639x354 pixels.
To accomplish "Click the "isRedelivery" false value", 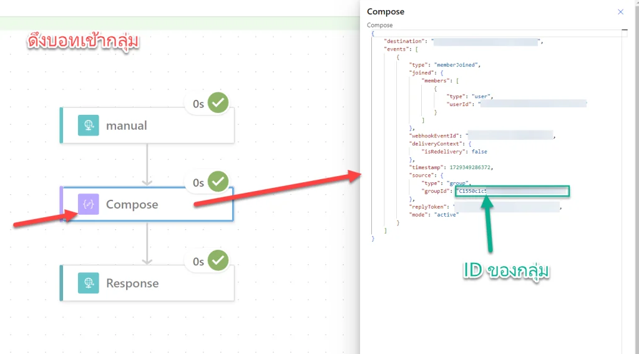I will (479, 152).
